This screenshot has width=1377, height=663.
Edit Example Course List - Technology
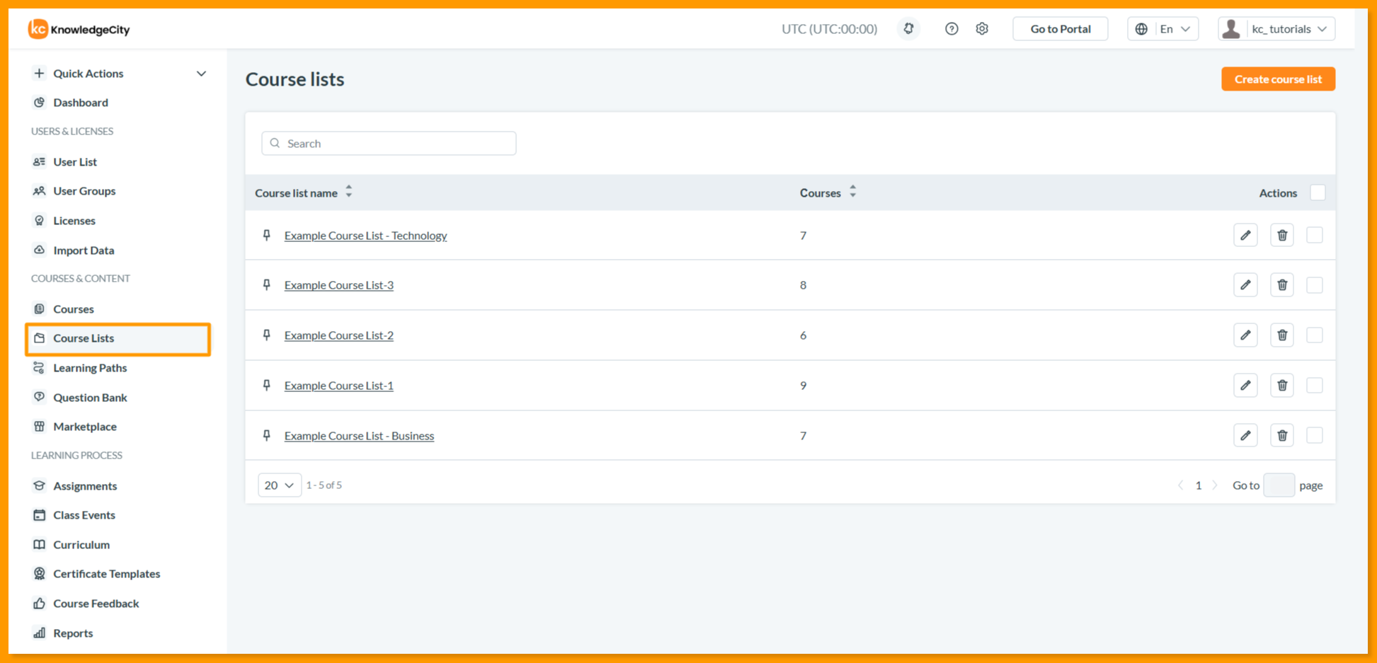click(x=1245, y=236)
